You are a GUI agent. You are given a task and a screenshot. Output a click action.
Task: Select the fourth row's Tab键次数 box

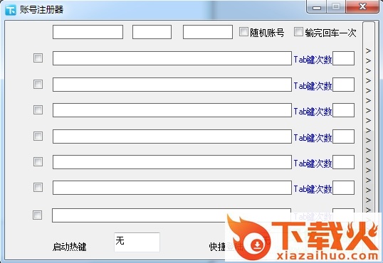click(x=343, y=136)
